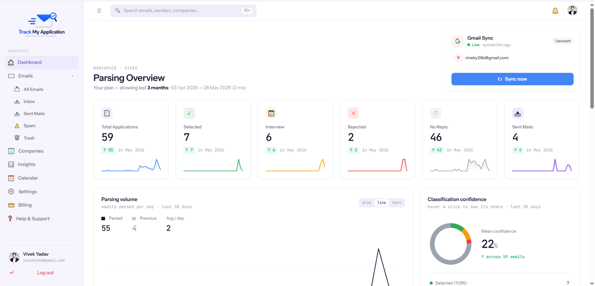Click Vivek Yadav sidebar profile photo

[x=14, y=257]
